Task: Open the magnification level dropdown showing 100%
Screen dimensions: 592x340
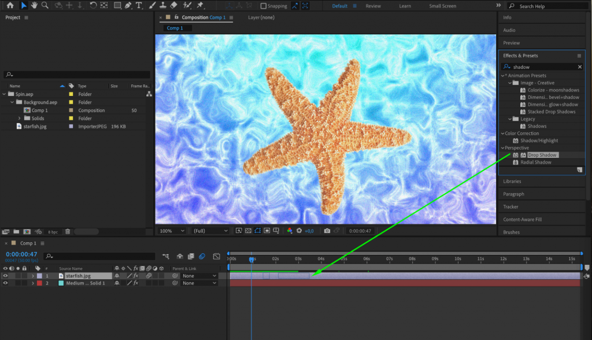Action: pos(171,230)
